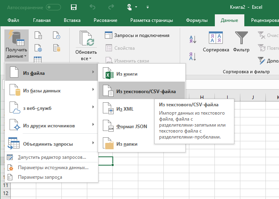
Task: Click the From Text/CSV small ribbon icon
Action: pyautogui.click(x=38, y=35)
